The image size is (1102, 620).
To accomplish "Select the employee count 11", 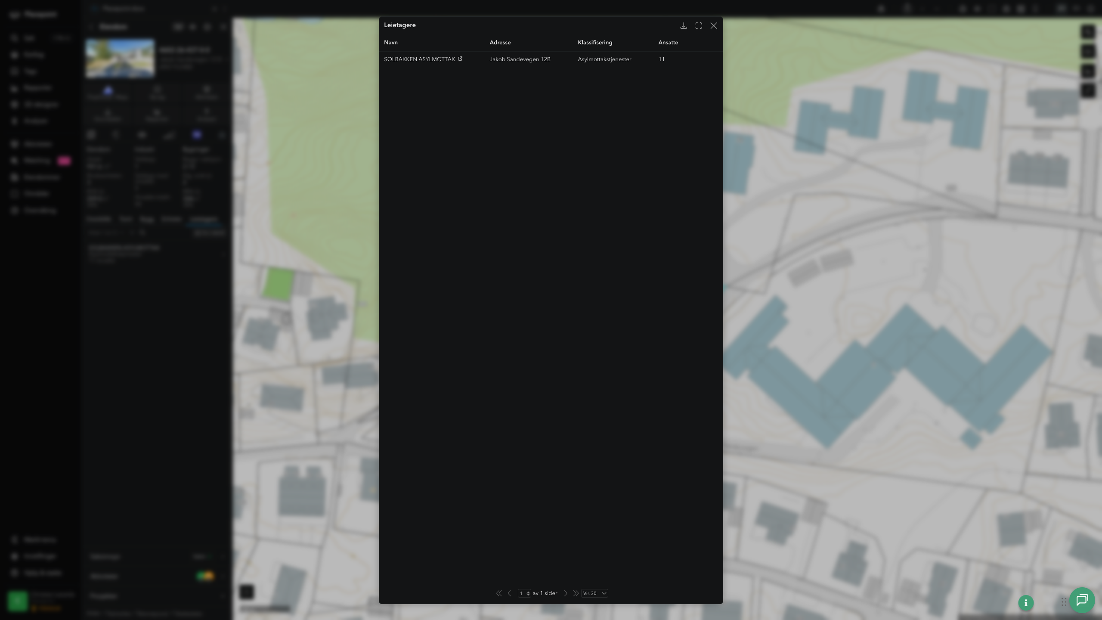I will tap(662, 59).
